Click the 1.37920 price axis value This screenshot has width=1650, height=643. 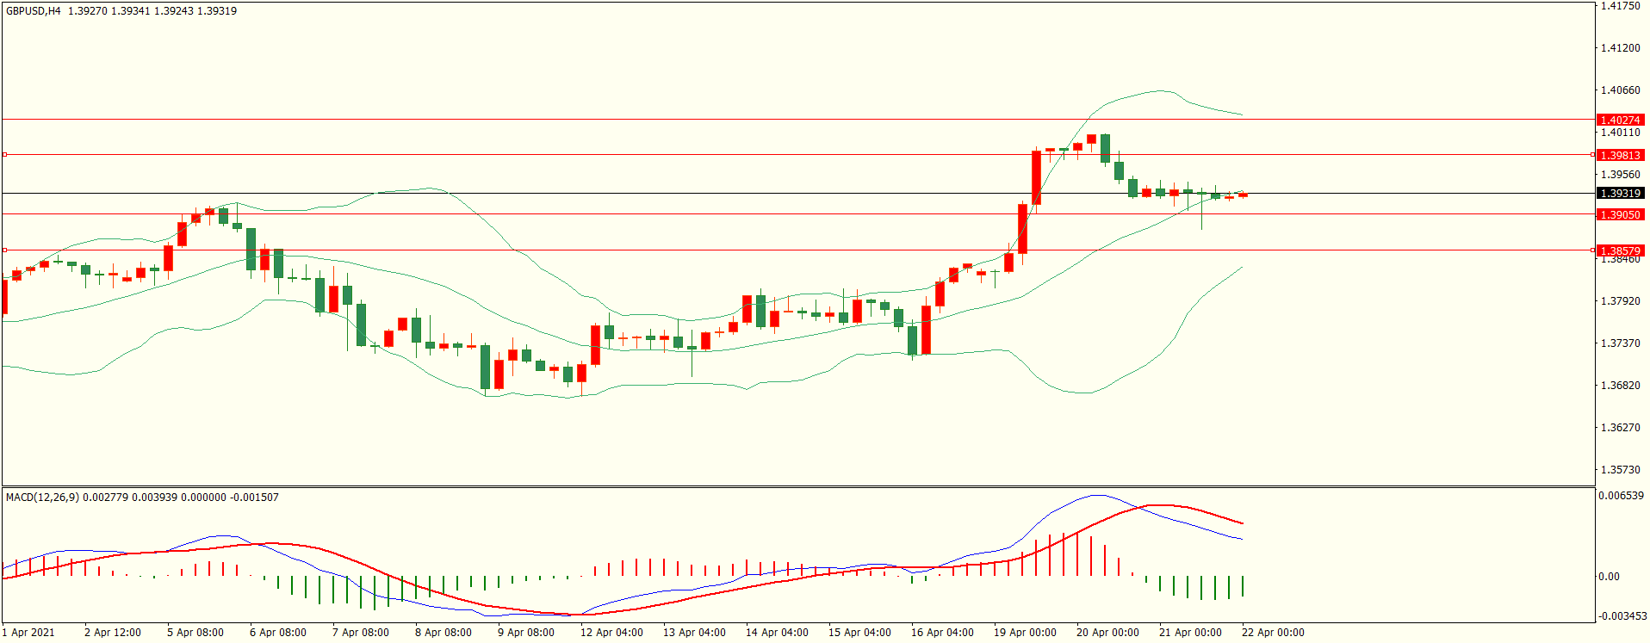click(1620, 301)
